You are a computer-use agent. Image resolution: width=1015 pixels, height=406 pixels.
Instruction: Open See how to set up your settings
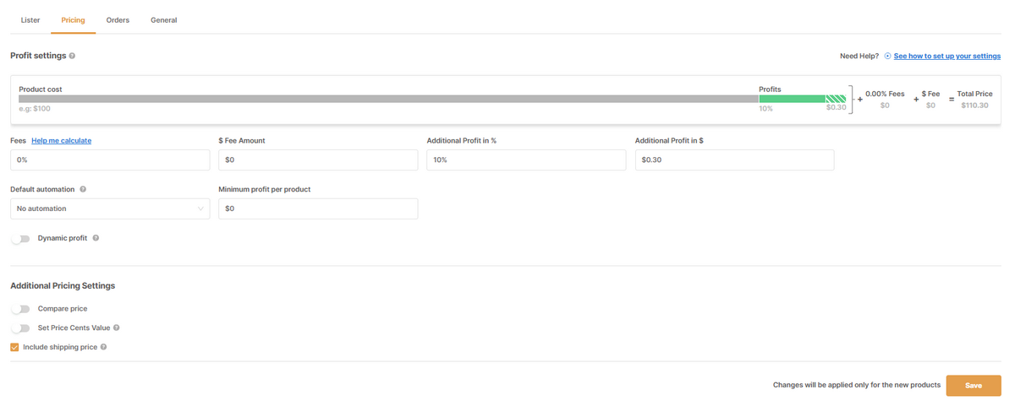[946, 57]
